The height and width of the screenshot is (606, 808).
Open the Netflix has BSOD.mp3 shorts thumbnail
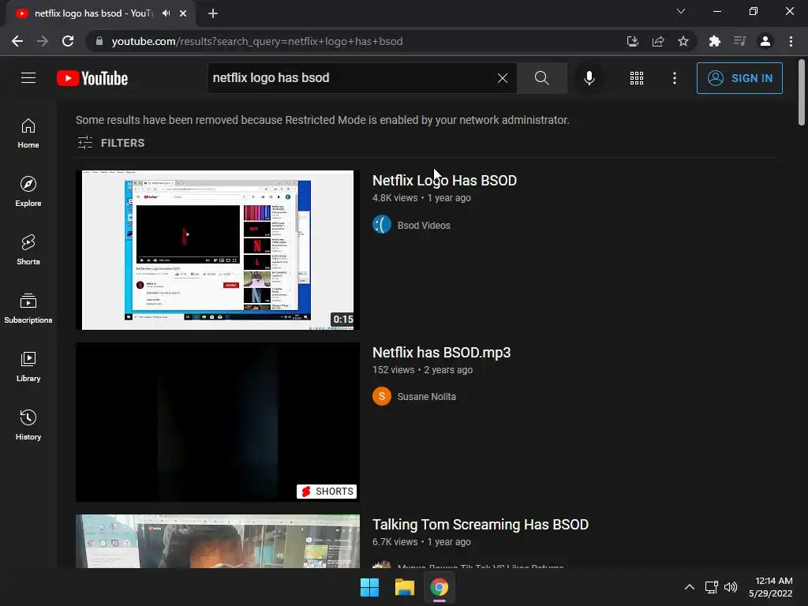coord(218,422)
